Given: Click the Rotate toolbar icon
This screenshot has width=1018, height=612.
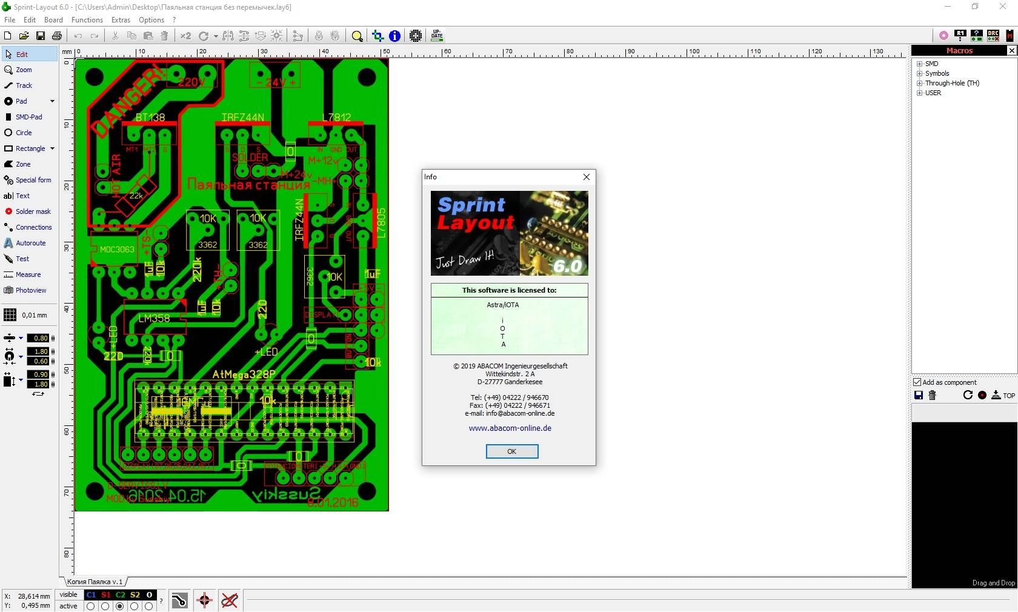Looking at the screenshot, I should pyautogui.click(x=204, y=36).
